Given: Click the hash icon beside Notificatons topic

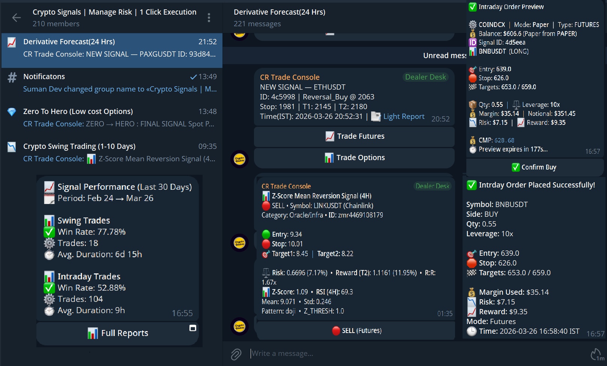Looking at the screenshot, I should [12, 77].
